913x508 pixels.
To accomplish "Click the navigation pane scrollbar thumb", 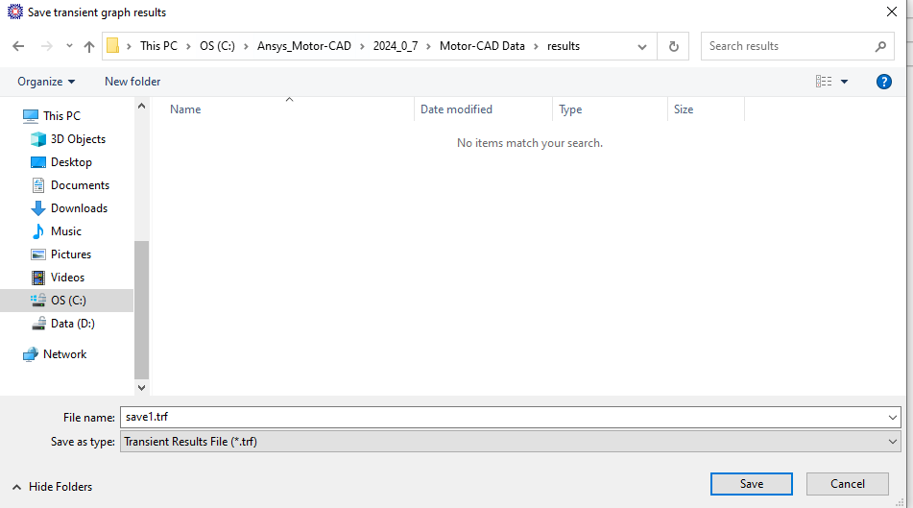I will [x=141, y=310].
